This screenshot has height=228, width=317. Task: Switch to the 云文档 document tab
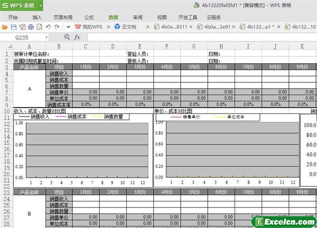(x=125, y=26)
